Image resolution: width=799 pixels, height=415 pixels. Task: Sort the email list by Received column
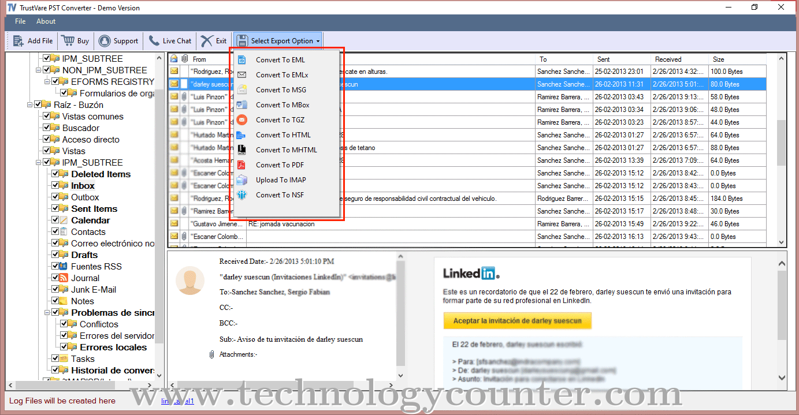(x=679, y=59)
